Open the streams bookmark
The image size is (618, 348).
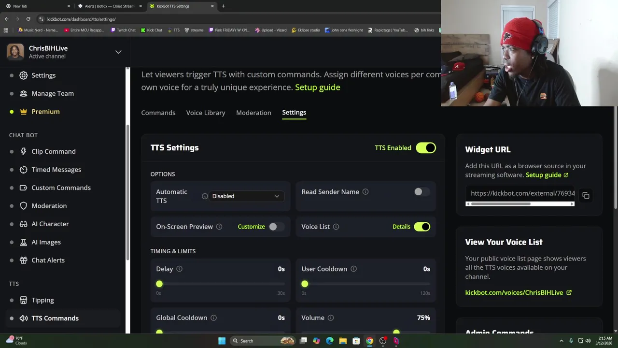194,30
